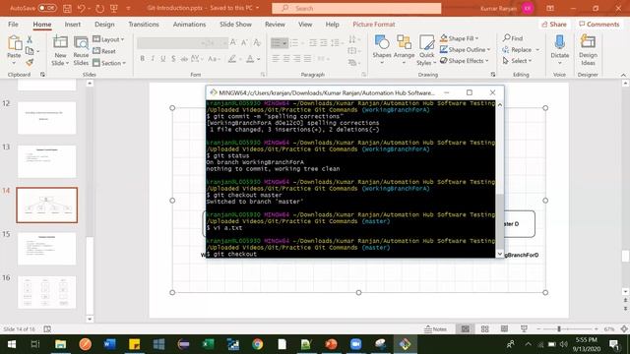Image resolution: width=630 pixels, height=354 pixels.
Task: Switch to the Insert tab
Action: (x=72, y=24)
